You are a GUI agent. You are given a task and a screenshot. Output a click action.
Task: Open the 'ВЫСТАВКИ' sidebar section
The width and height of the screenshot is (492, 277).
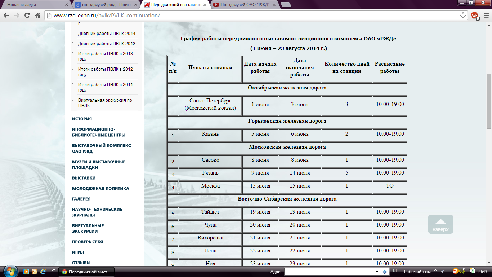click(x=84, y=178)
